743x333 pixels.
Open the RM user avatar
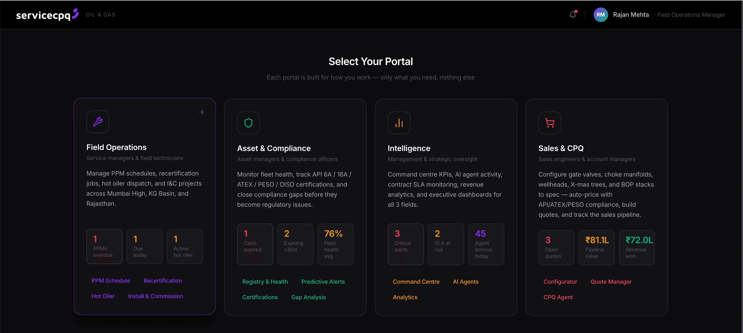click(601, 15)
